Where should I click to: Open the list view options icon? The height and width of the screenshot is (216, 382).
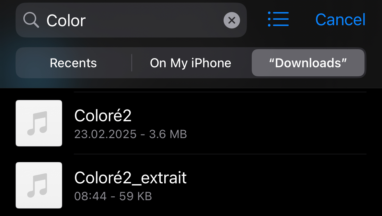pyautogui.click(x=278, y=19)
